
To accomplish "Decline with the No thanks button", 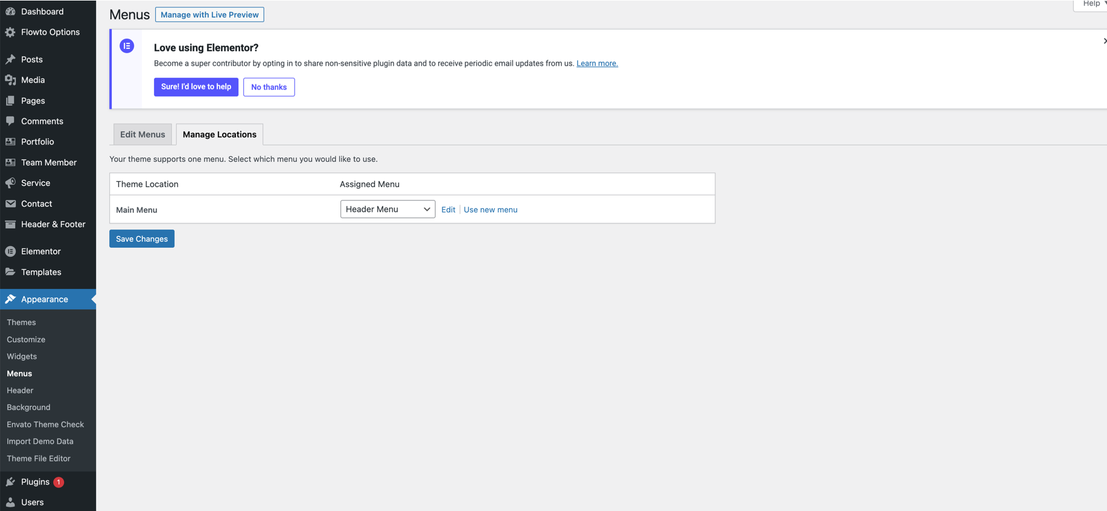I will coord(269,87).
